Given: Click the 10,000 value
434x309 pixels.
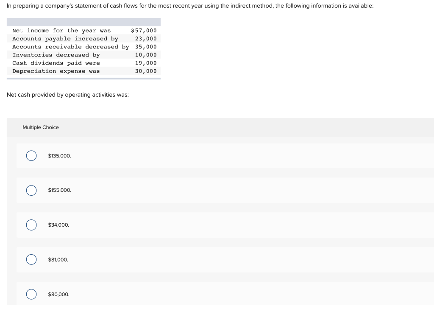Looking at the screenshot, I should tap(146, 55).
